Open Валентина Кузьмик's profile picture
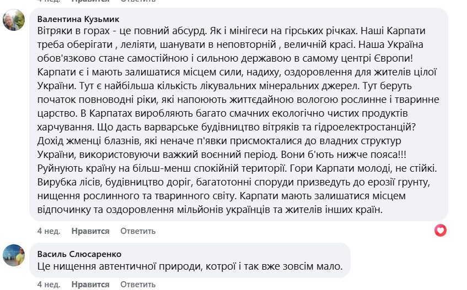Viewport: 467px width, 290px height. click(x=14, y=20)
